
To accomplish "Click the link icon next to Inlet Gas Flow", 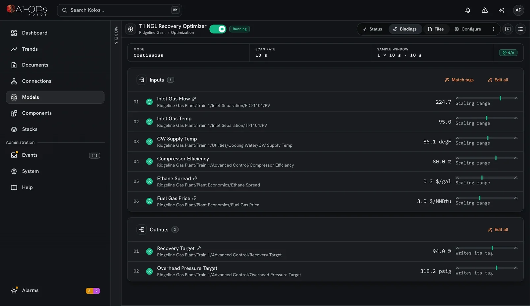I will (x=194, y=99).
